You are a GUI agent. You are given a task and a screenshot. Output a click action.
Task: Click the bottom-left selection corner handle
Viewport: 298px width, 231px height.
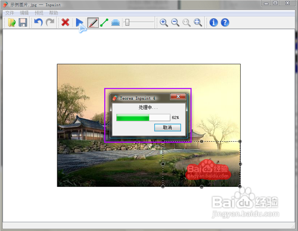pyautogui.click(x=163, y=187)
